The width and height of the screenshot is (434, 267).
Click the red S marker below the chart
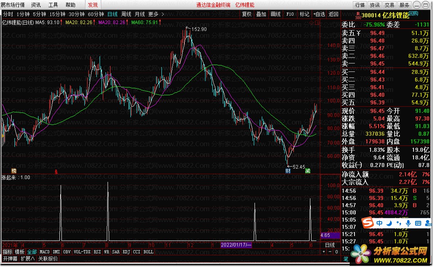(x=56, y=172)
